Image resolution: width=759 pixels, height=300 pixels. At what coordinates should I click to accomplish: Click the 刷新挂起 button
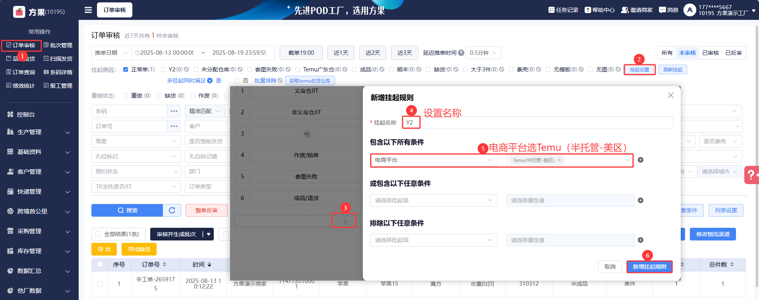pos(673,69)
